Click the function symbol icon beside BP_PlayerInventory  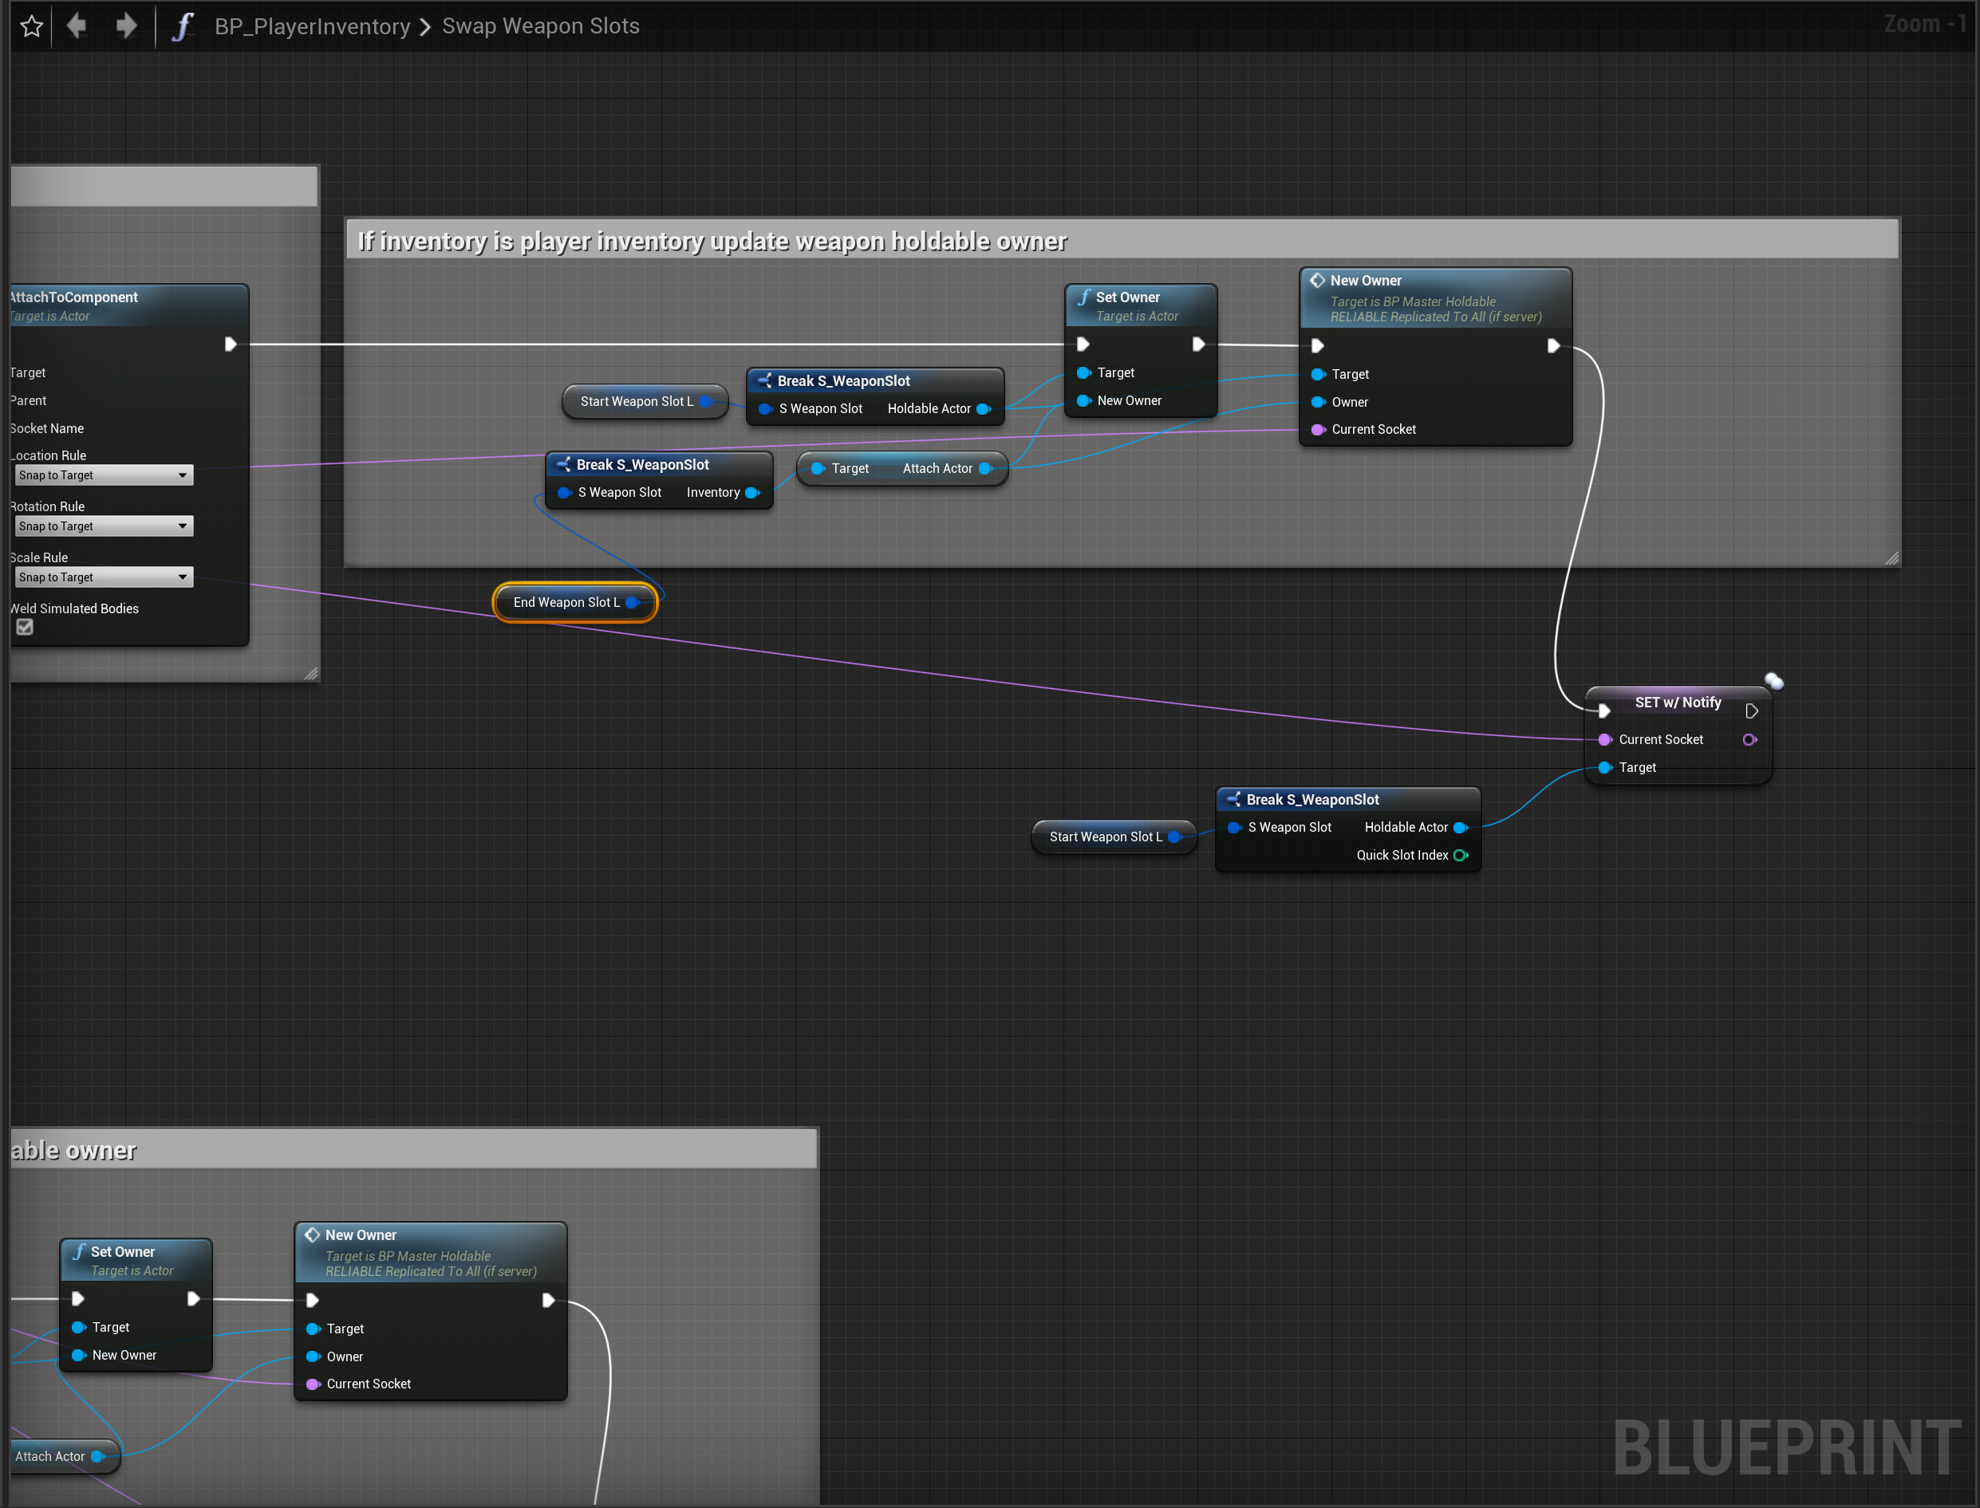pyautogui.click(x=183, y=26)
